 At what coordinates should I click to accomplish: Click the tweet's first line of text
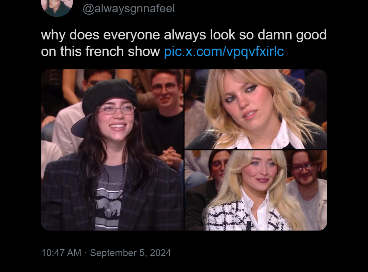click(184, 35)
